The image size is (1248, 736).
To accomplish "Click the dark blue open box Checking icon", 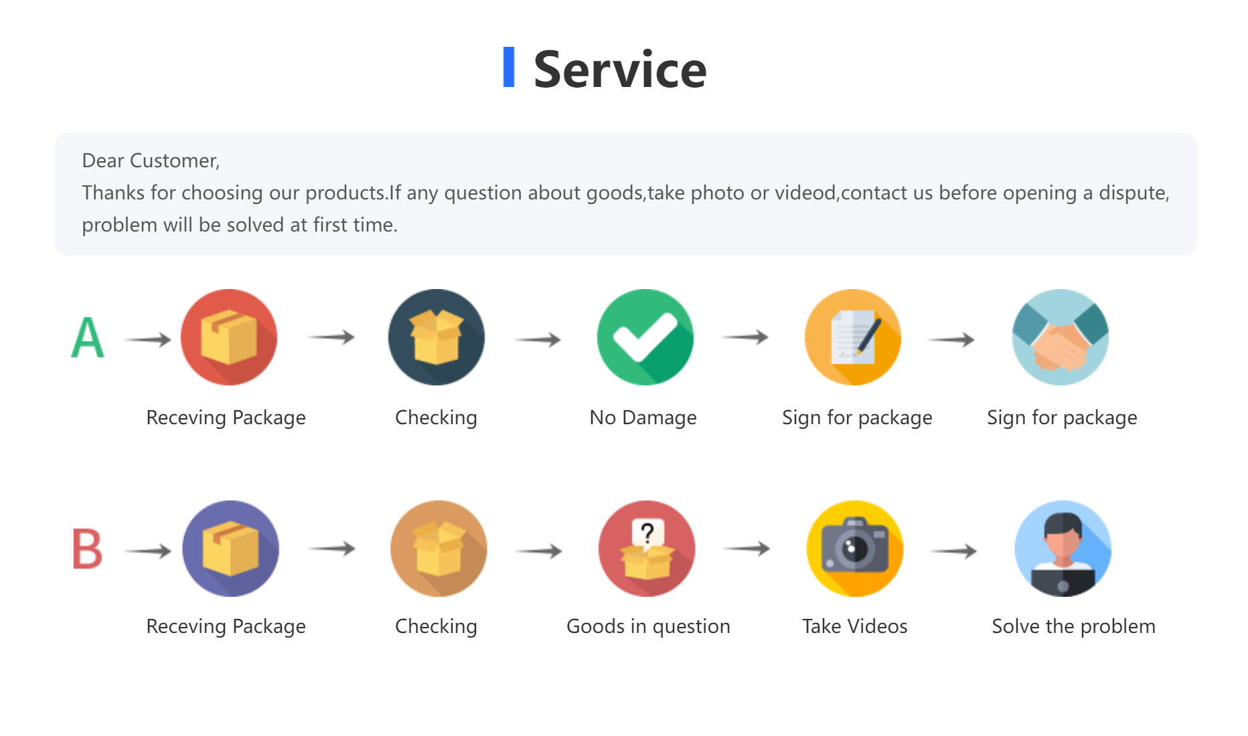I will [x=437, y=337].
